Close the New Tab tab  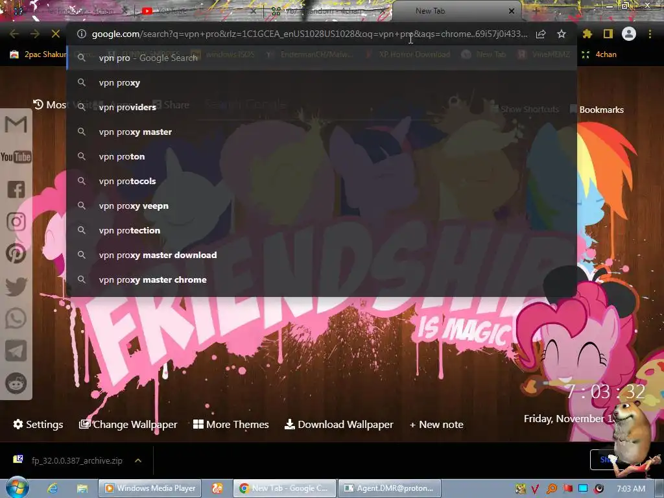coord(512,11)
